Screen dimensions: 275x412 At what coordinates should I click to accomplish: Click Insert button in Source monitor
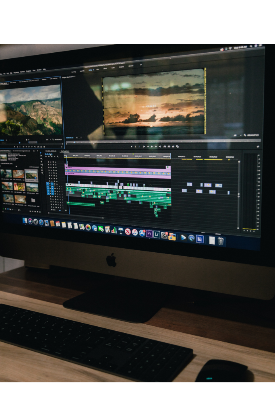click(x=38, y=146)
